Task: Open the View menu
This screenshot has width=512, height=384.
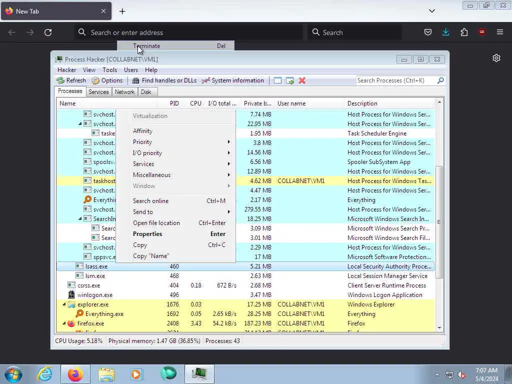Action: point(89,70)
